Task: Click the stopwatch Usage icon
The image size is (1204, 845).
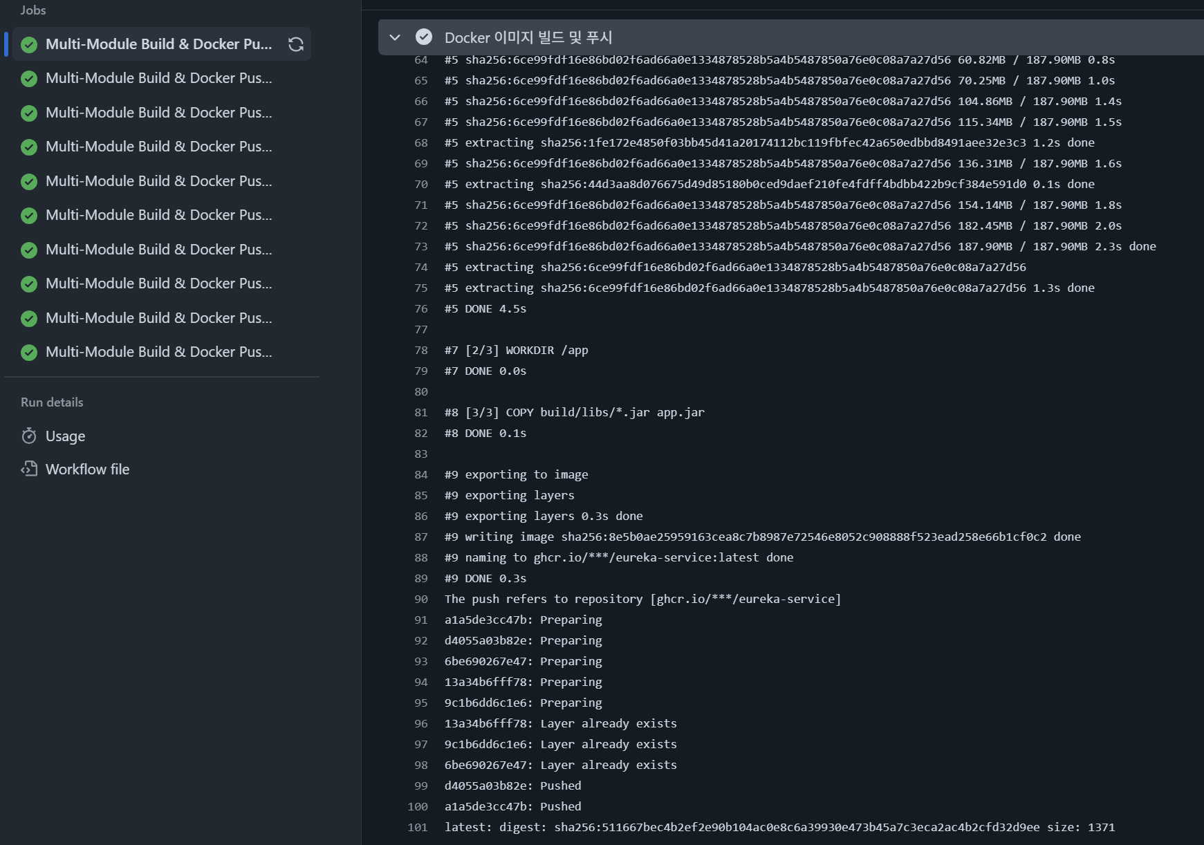Action: point(29,436)
